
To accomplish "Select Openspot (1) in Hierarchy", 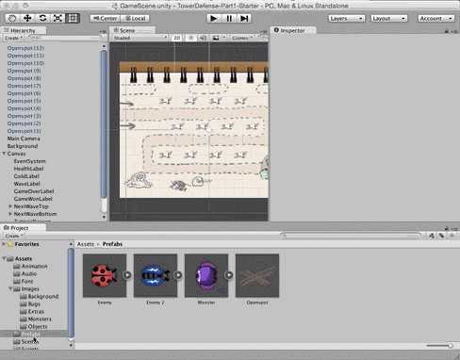I will point(24,131).
